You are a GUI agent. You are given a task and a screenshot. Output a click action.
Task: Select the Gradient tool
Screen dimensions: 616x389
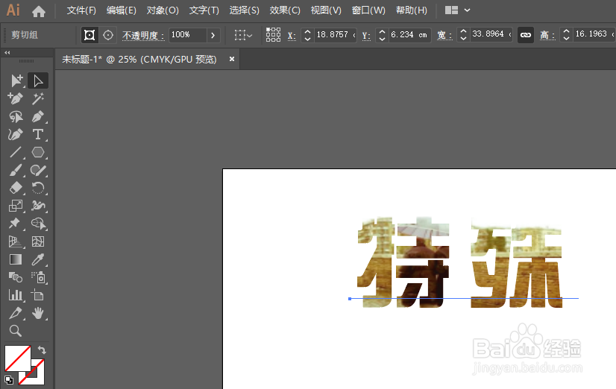pyautogui.click(x=16, y=259)
